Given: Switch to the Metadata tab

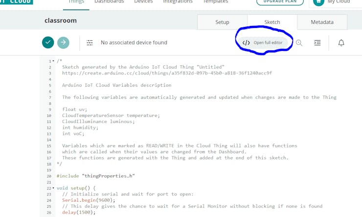Looking at the screenshot, I should click(322, 22).
